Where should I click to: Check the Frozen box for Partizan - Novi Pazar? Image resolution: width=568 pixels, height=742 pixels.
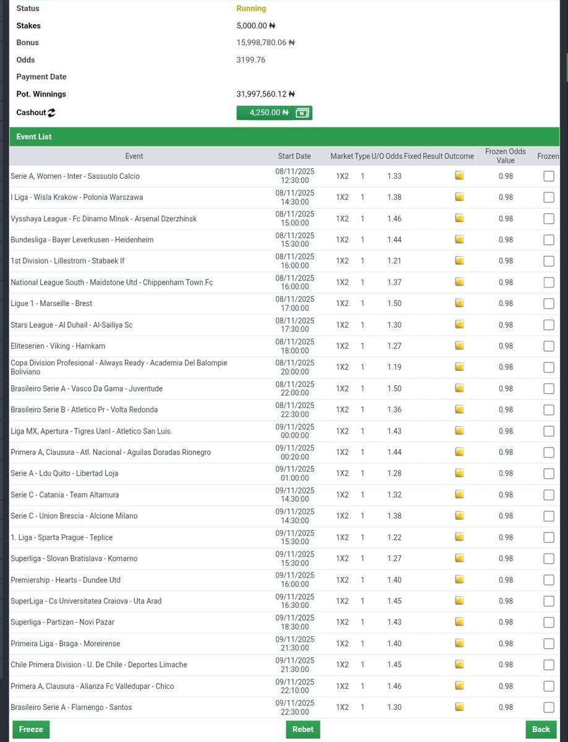click(549, 622)
